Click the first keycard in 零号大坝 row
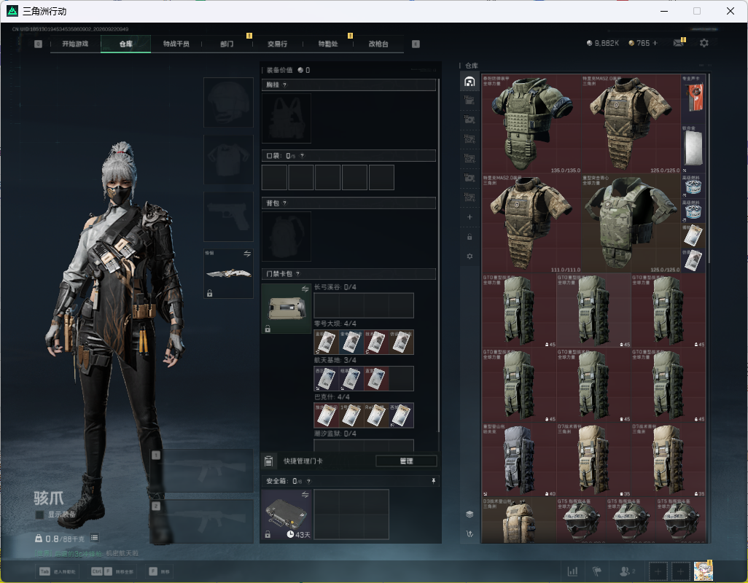Image resolution: width=748 pixels, height=583 pixels. (327, 342)
